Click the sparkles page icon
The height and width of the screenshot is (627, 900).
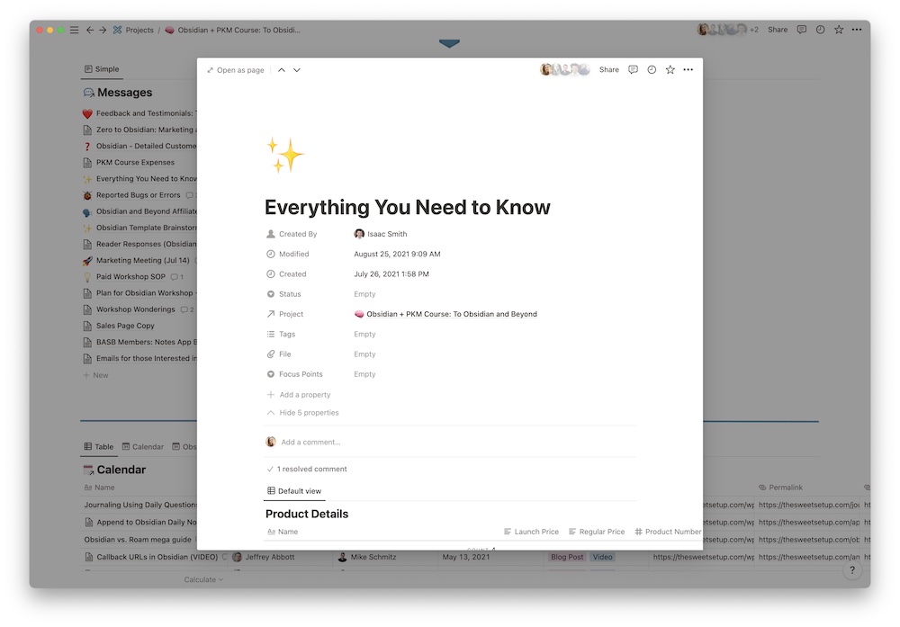coord(284,155)
